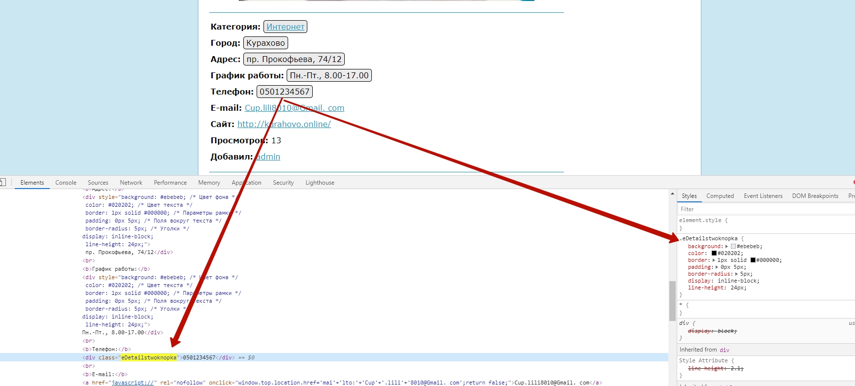This screenshot has width=855, height=386.
Task: Click the .eDetailstwoknopka selector in Styles
Action: click(x=710, y=239)
